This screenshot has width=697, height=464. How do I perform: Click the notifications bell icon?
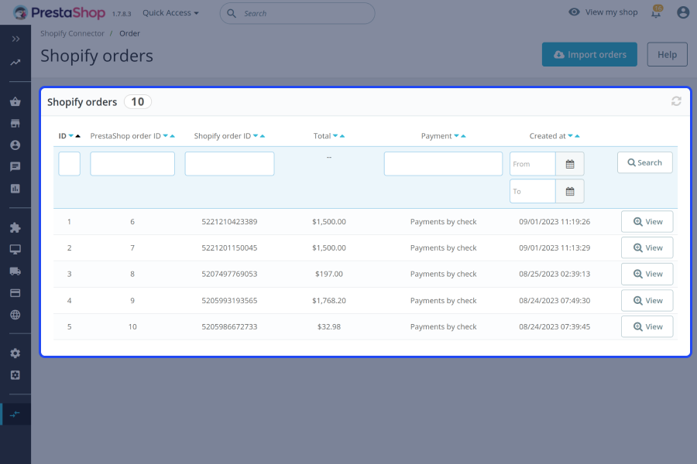tap(656, 12)
